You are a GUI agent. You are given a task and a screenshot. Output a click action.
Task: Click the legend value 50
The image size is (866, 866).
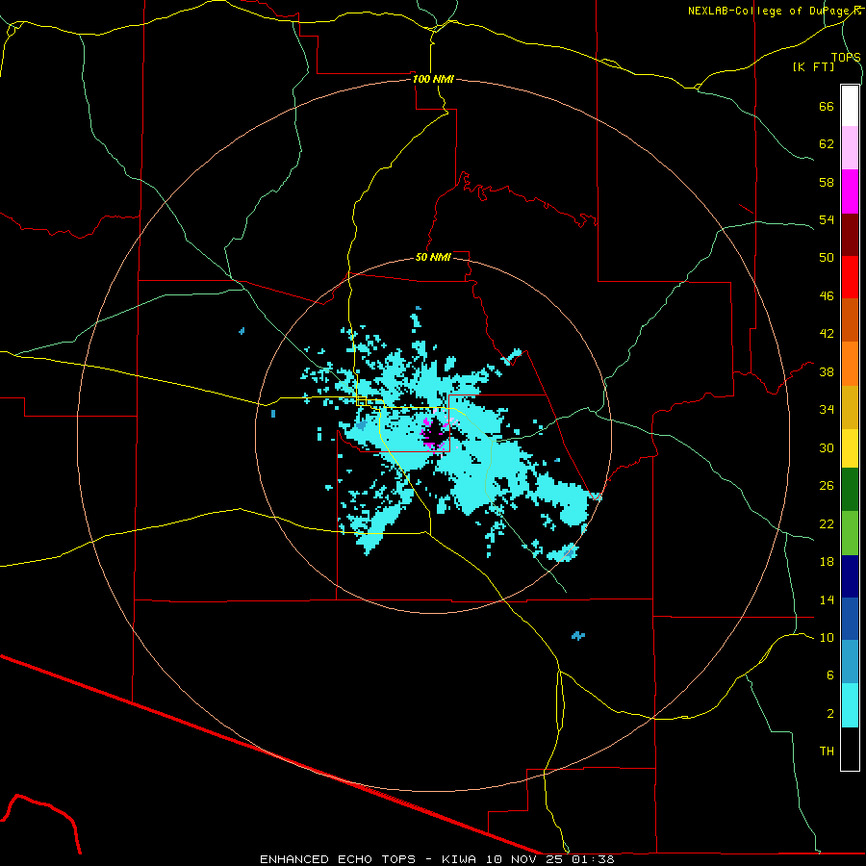pyautogui.click(x=827, y=257)
